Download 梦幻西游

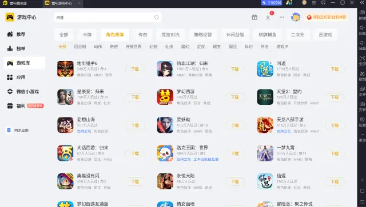(235, 98)
